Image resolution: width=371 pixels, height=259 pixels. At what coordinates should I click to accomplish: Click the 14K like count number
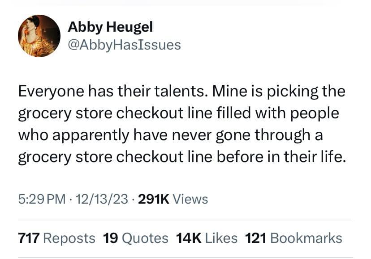[x=188, y=238]
